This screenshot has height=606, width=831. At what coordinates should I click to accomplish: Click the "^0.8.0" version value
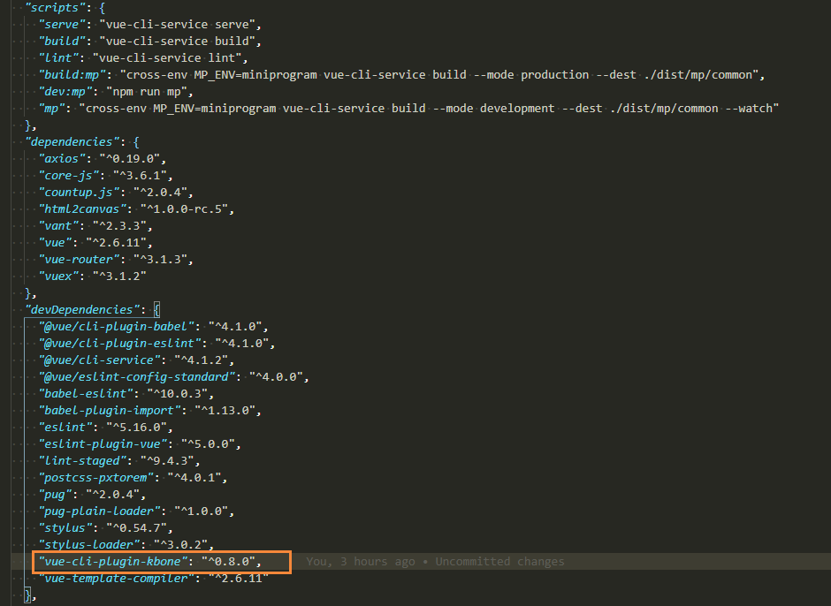[x=228, y=562]
